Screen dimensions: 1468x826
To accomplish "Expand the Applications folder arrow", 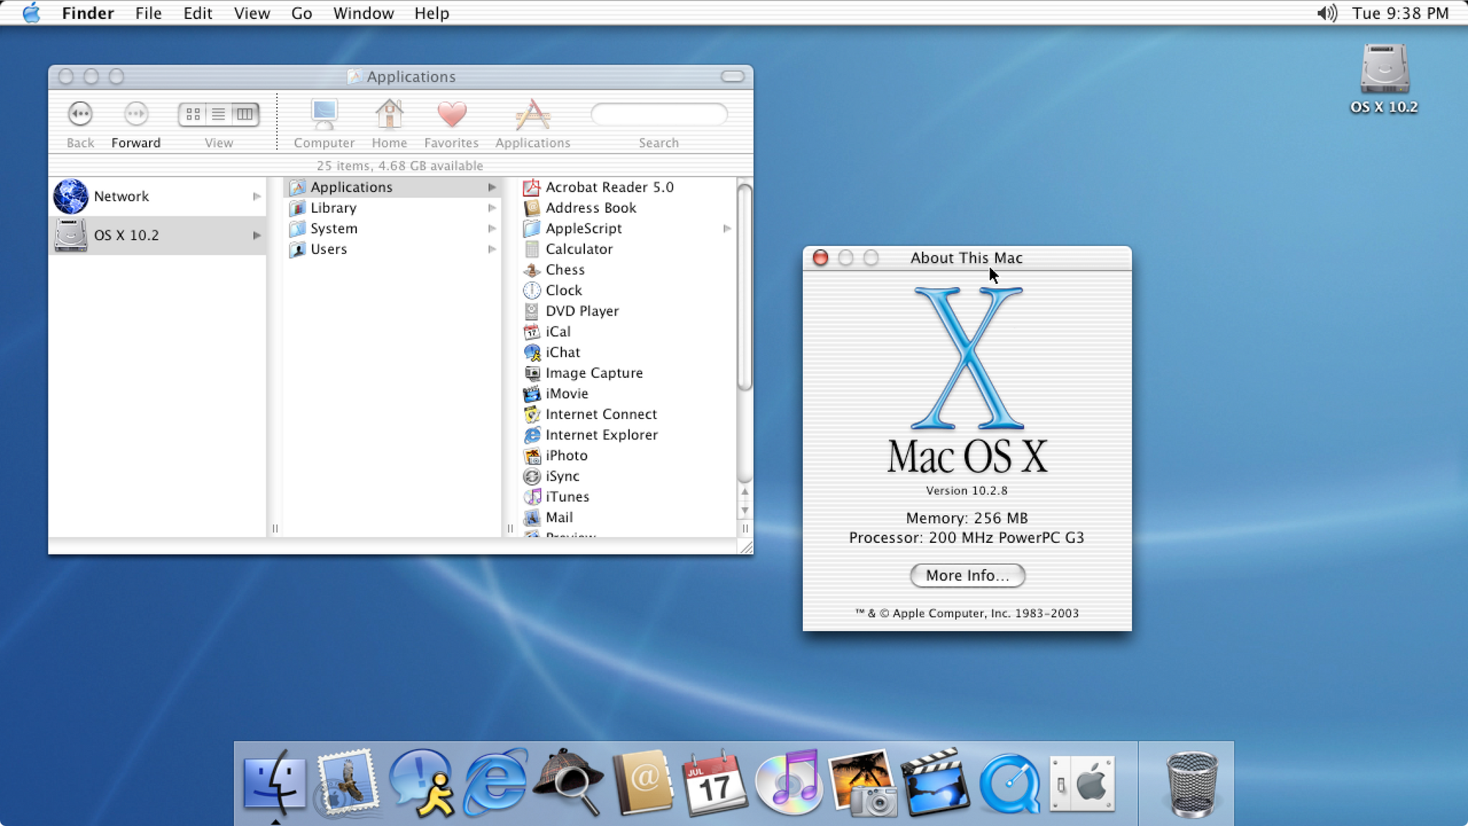I will point(493,186).
